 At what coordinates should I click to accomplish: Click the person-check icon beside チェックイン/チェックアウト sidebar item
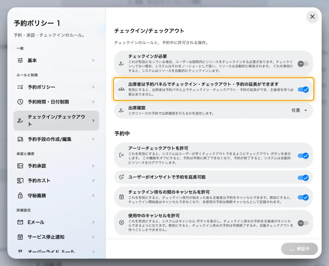pos(20,120)
